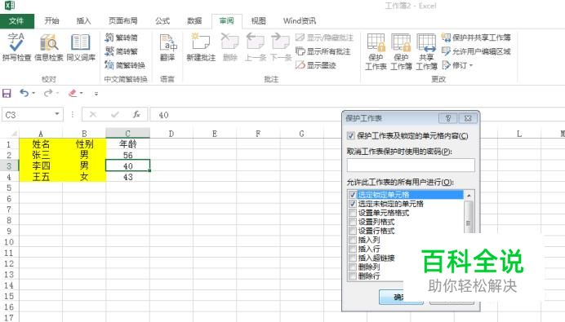Switch to the 页面布局 tab
565x322 pixels.
coord(122,21)
